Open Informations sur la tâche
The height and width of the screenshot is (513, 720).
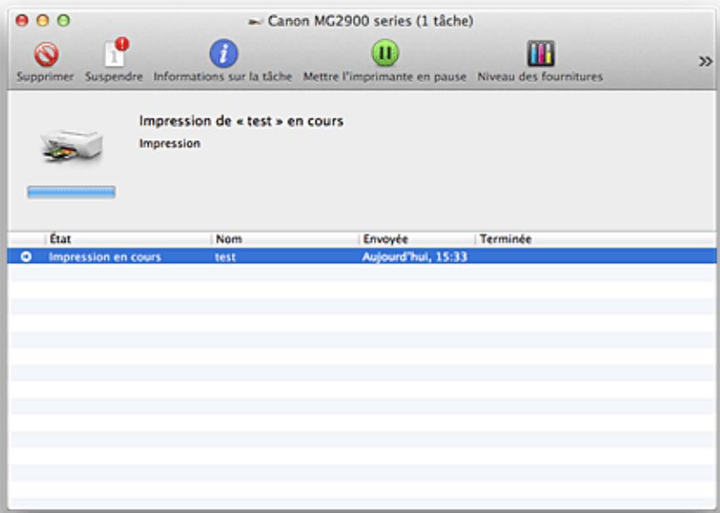point(223,53)
